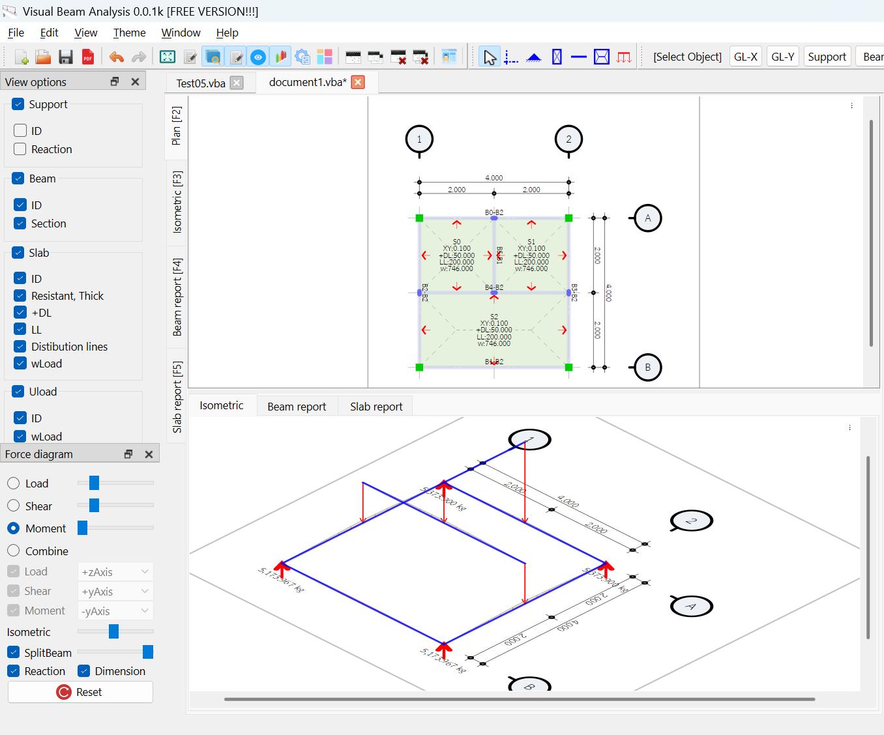Select the blue triangle support tool
Screen dimensions: 884x735
tap(534, 57)
